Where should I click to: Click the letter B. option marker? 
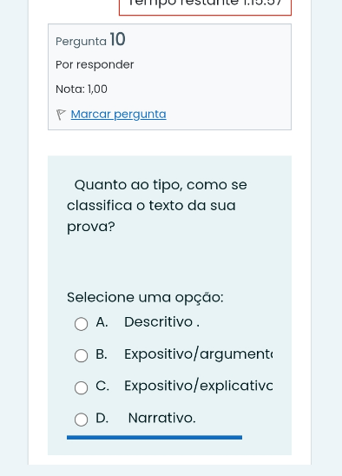click(102, 354)
